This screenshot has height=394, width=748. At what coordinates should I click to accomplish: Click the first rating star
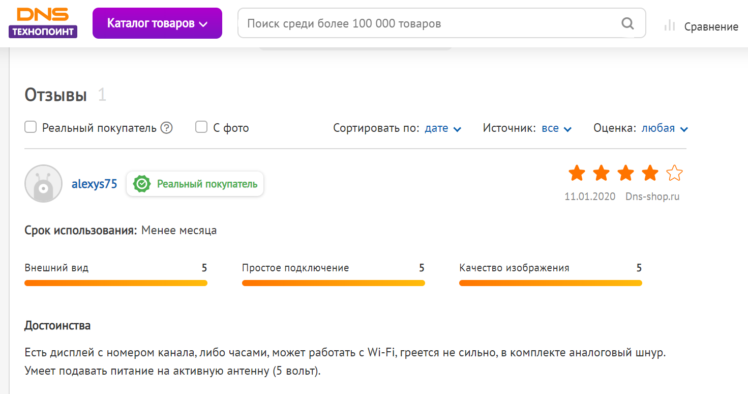(x=577, y=173)
